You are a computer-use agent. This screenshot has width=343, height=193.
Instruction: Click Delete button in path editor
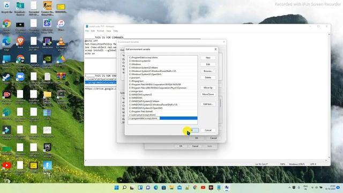(x=208, y=77)
